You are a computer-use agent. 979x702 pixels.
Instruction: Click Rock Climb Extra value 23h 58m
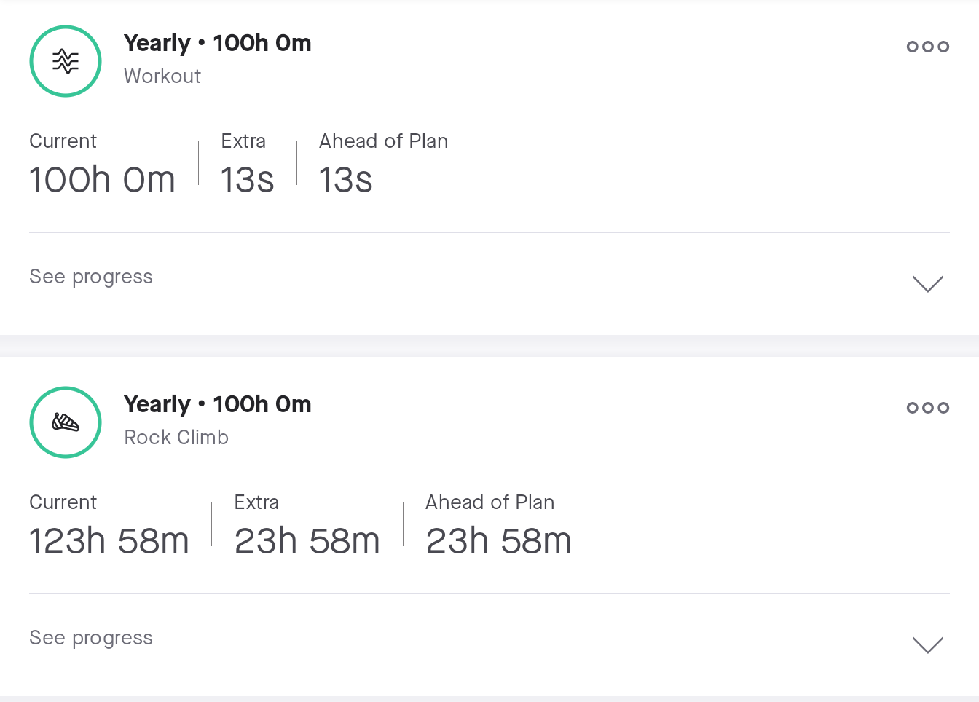[x=307, y=541]
